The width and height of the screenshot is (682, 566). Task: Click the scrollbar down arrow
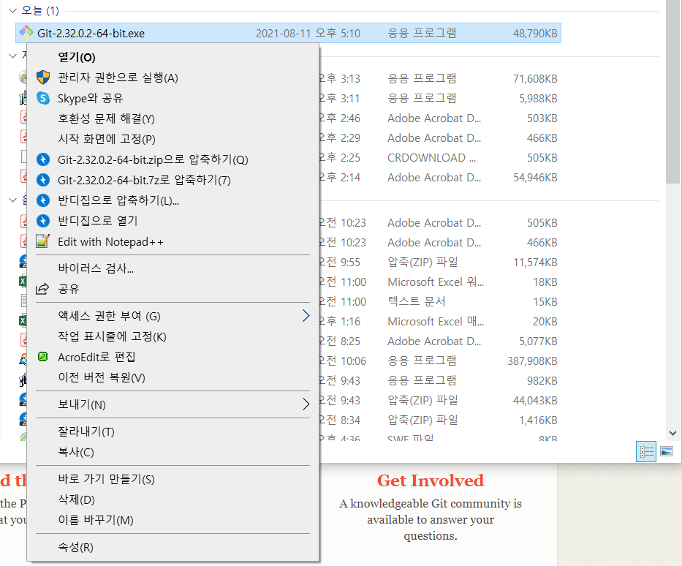pos(673,433)
